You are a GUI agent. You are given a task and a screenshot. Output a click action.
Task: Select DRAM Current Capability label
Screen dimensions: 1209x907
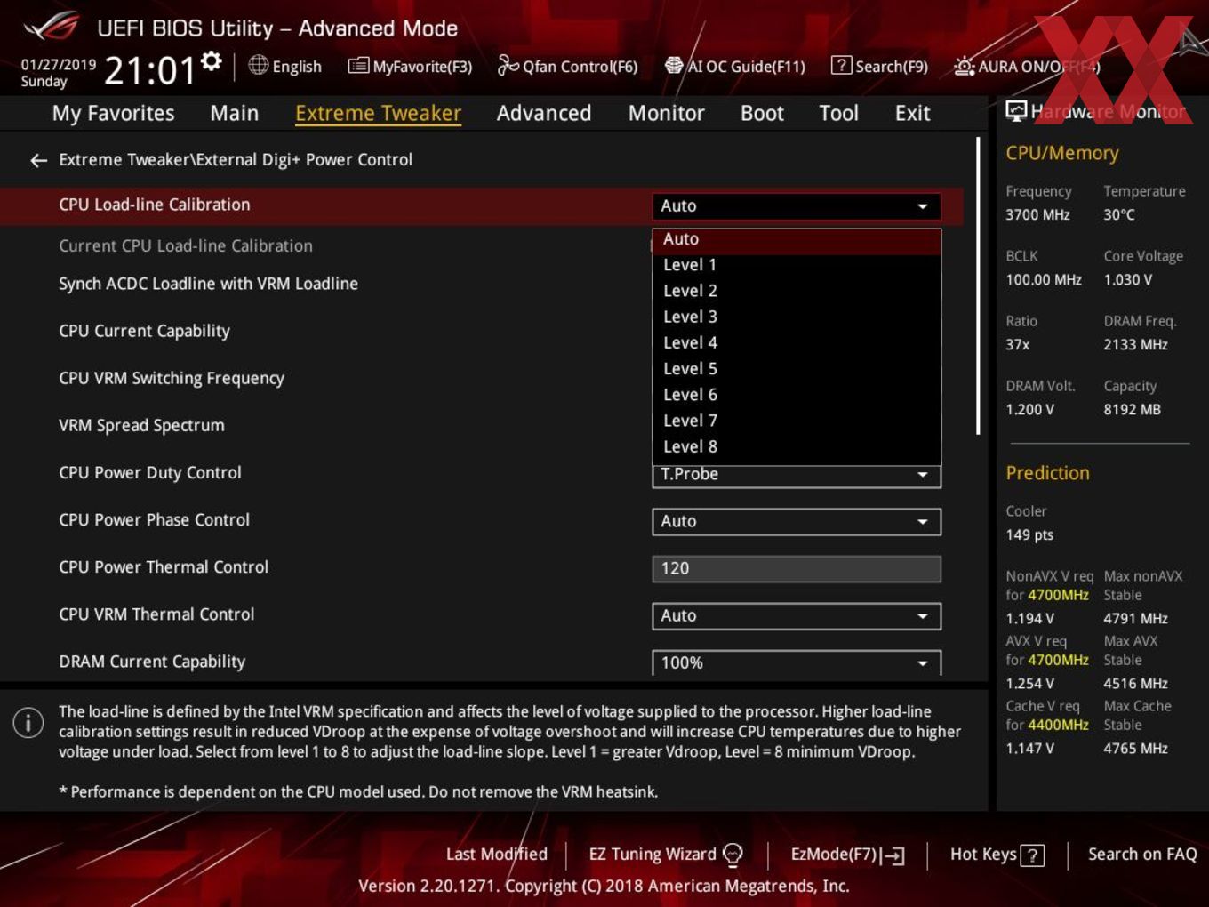pyautogui.click(x=152, y=662)
